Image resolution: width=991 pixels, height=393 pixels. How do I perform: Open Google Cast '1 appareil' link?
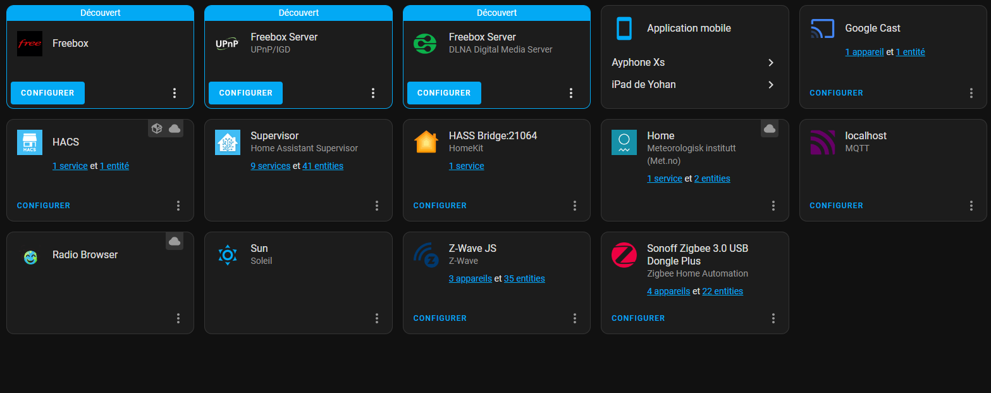tap(865, 53)
